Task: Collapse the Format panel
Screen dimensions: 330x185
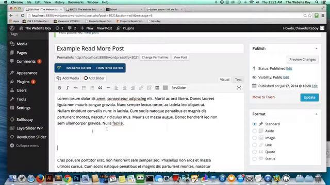Action: (316, 114)
